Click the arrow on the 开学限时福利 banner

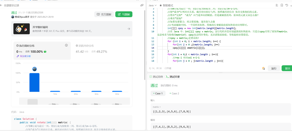click(x=129, y=29)
